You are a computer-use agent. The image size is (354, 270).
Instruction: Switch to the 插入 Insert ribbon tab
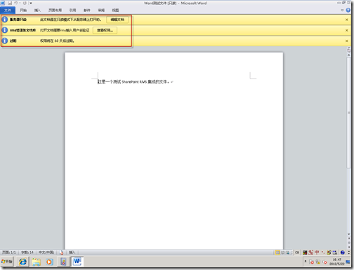[37, 11]
